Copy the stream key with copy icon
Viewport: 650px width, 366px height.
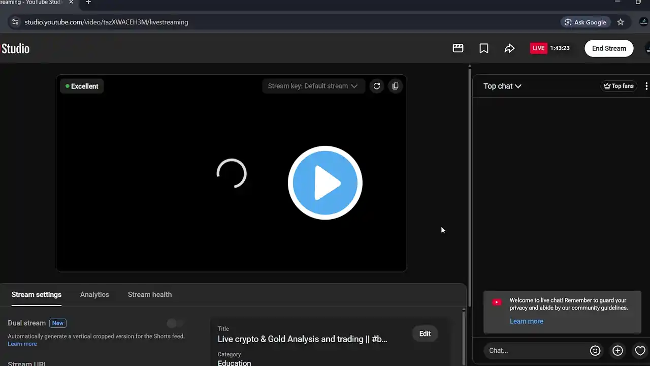396,86
